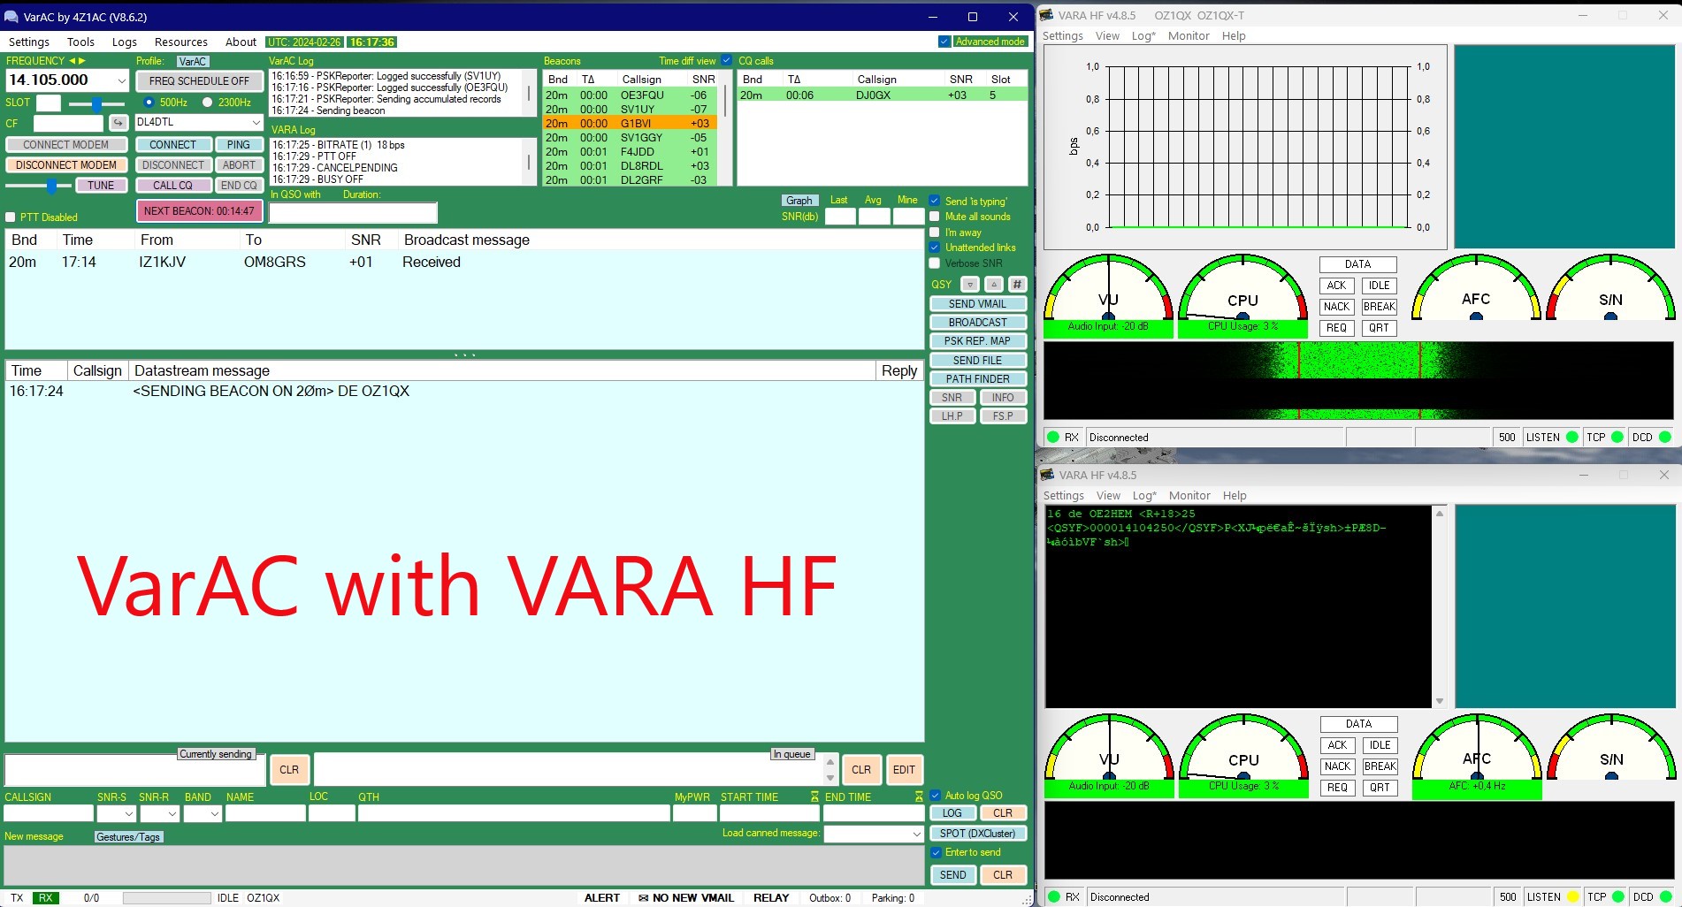Viewport: 1682px width, 907px height.
Task: Open the DL4DTL callsign dropdown
Action: click(256, 123)
